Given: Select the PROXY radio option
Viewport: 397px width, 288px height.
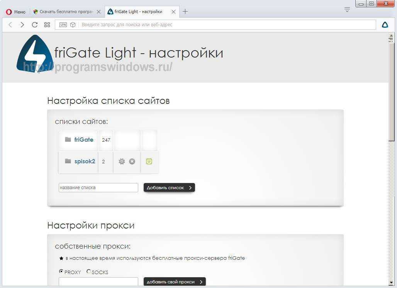Looking at the screenshot, I should 61,271.
